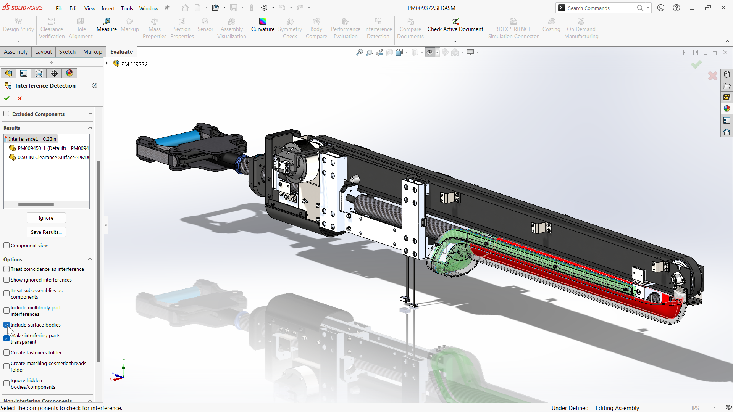Click the Save Results button
This screenshot has height=412, width=733.
tap(46, 232)
